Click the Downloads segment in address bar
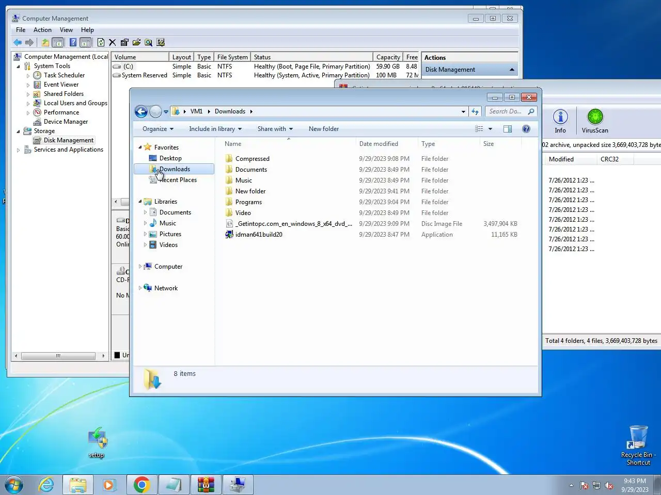661x495 pixels. [230, 111]
